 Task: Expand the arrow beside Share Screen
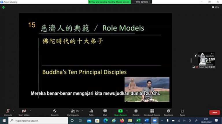click(x=128, y=110)
